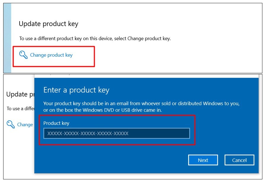Click the white title bar above the dialog

click(x=148, y=76)
